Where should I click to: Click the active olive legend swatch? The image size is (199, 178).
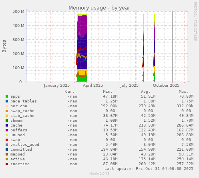pyautogui.click(x=7, y=159)
